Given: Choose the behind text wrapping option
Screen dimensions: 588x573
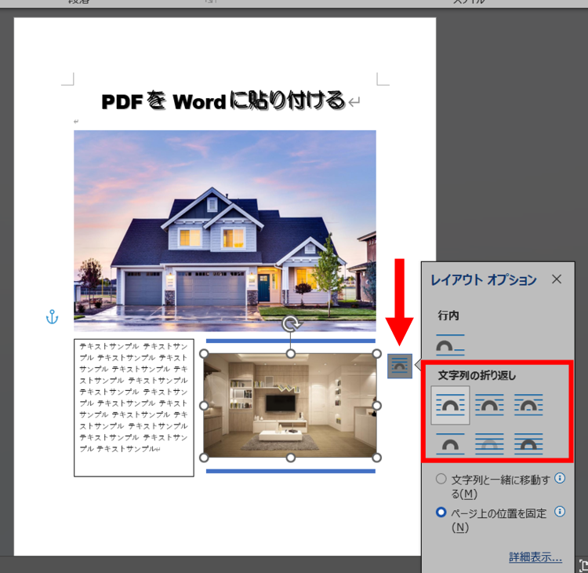Looking at the screenshot, I should coord(489,444).
